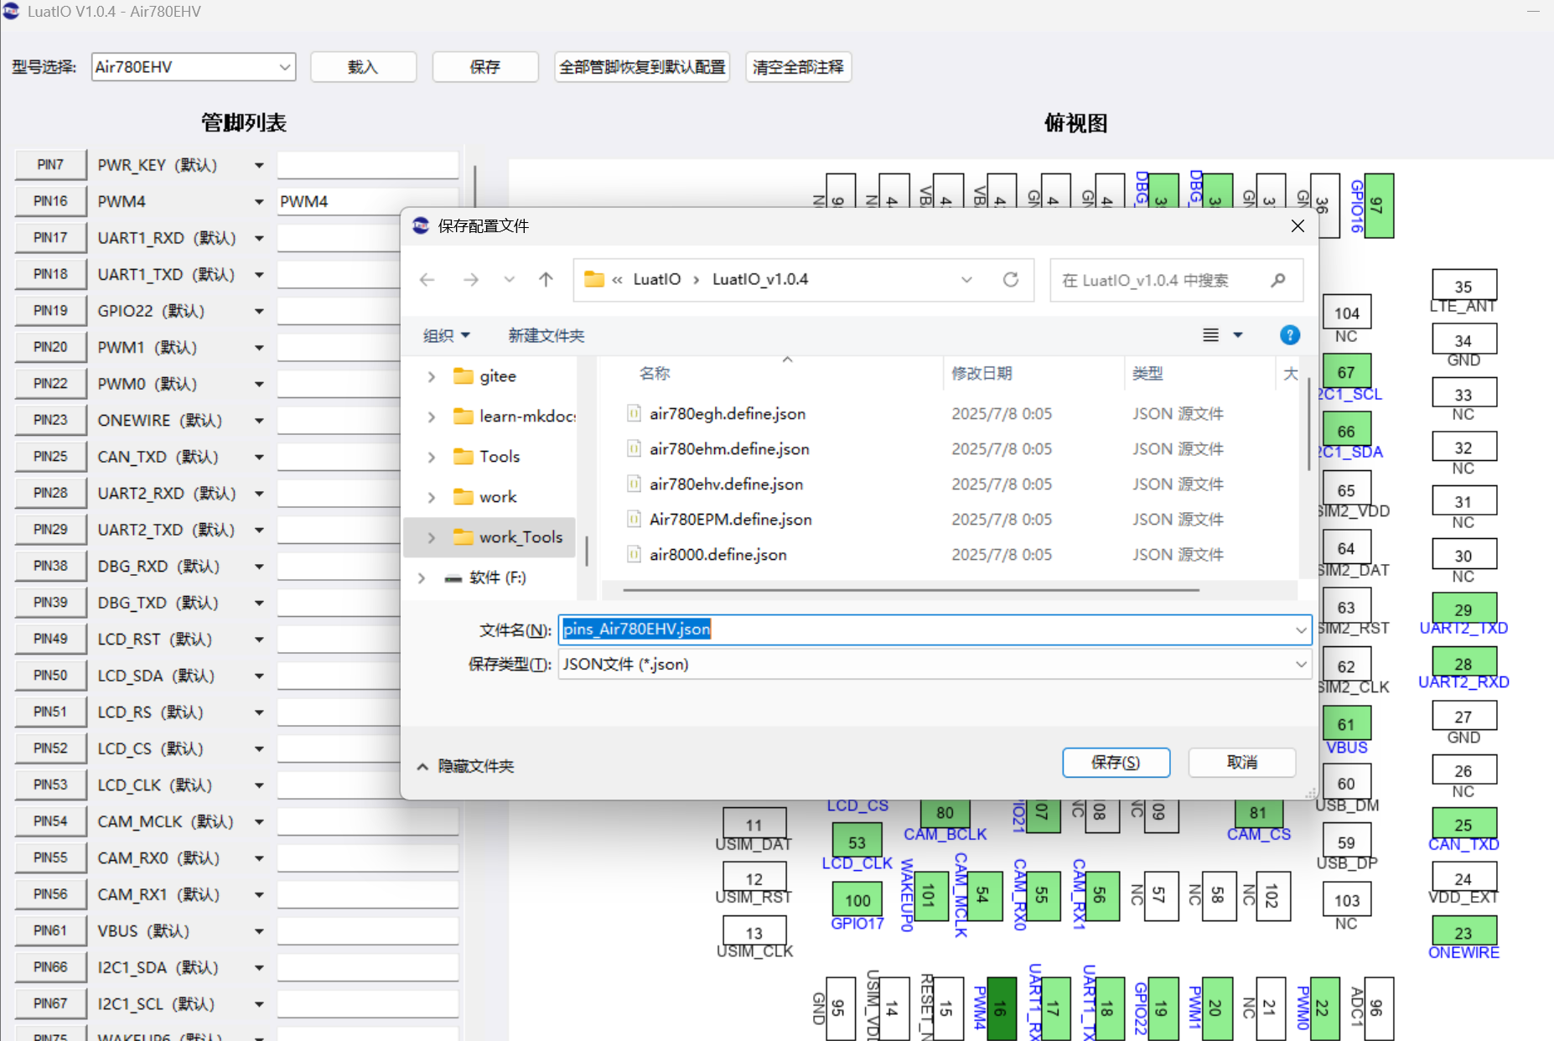Screen dimensions: 1554x1041
Task: Click pin 100 GPIO17 in top view
Action: 857,900
